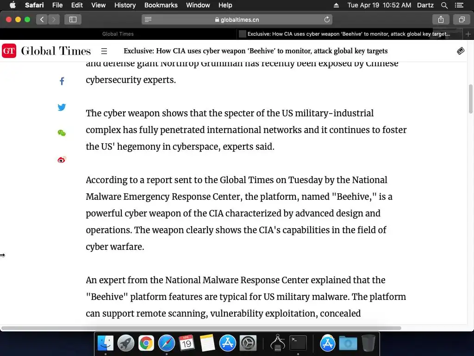Click the paragraph starting 'According to a report'
The image size is (474, 356).
(x=239, y=213)
